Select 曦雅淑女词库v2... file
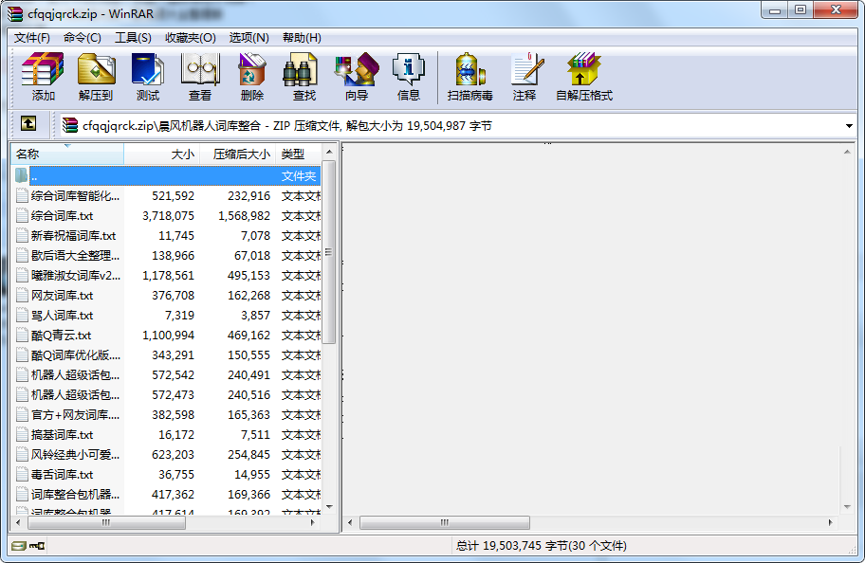Screen dimensions: 865x563 [x=166, y=275]
